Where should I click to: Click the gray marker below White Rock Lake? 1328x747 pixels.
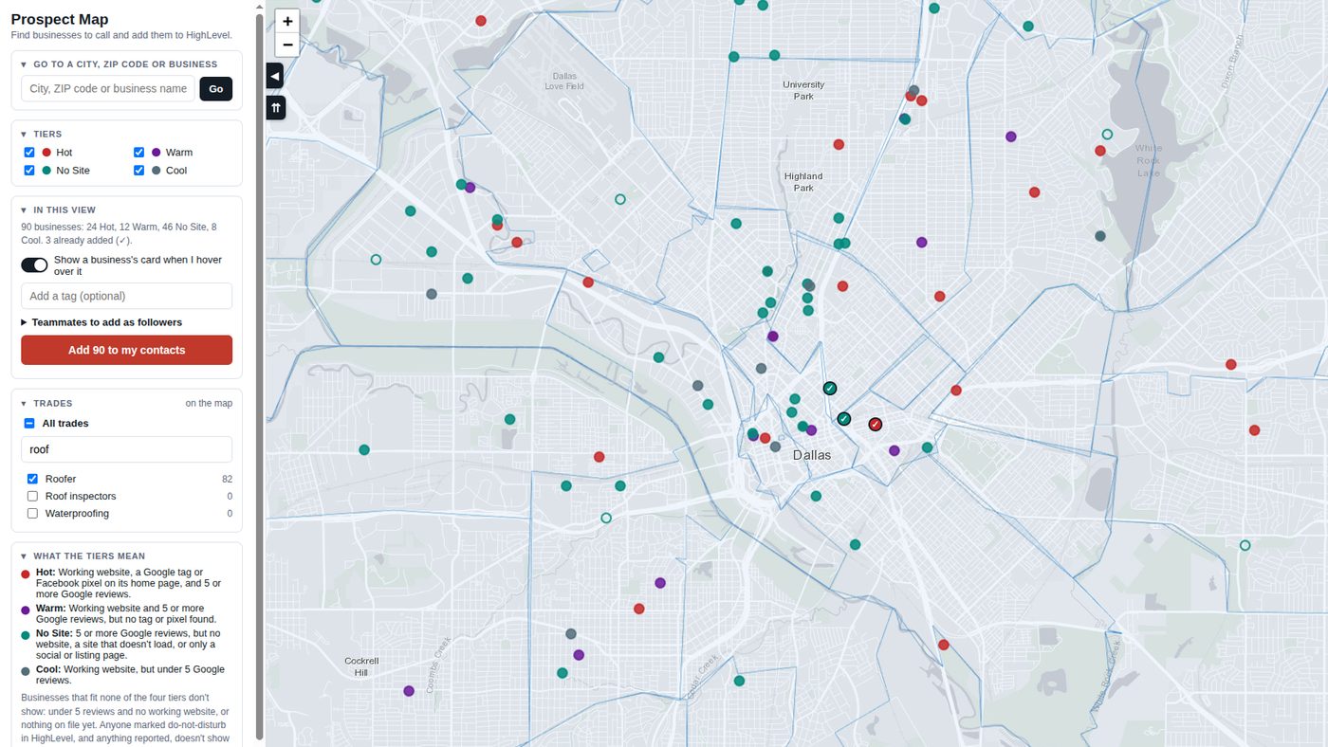pos(1100,236)
